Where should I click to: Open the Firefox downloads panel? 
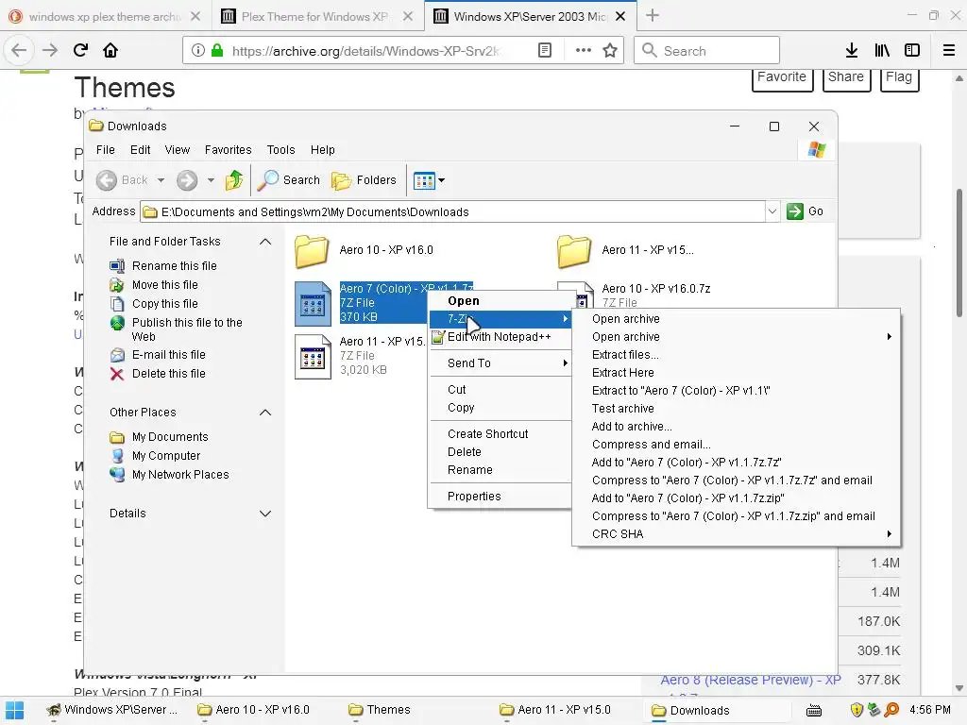pos(852,51)
